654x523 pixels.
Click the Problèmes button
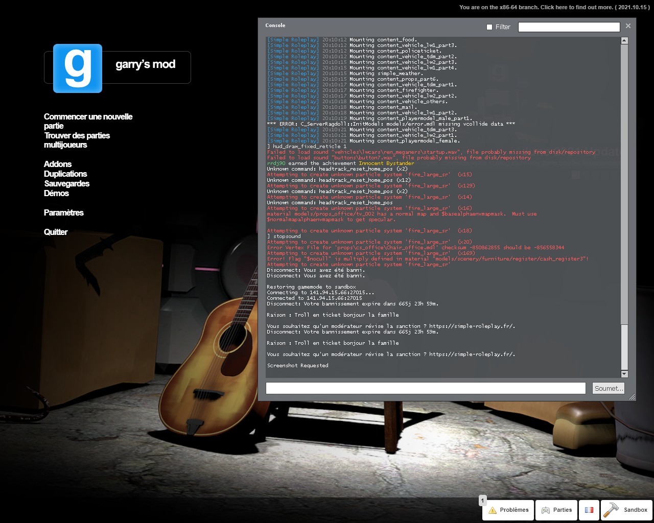click(509, 510)
